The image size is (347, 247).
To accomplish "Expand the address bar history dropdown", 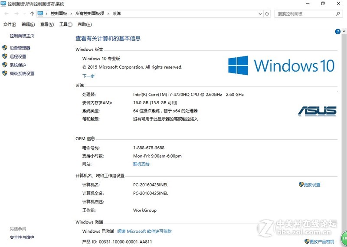I will (260, 14).
